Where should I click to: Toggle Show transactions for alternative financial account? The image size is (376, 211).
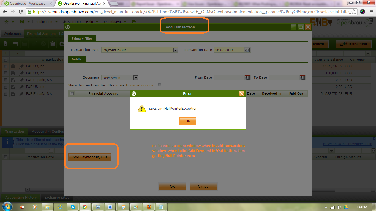click(x=159, y=85)
